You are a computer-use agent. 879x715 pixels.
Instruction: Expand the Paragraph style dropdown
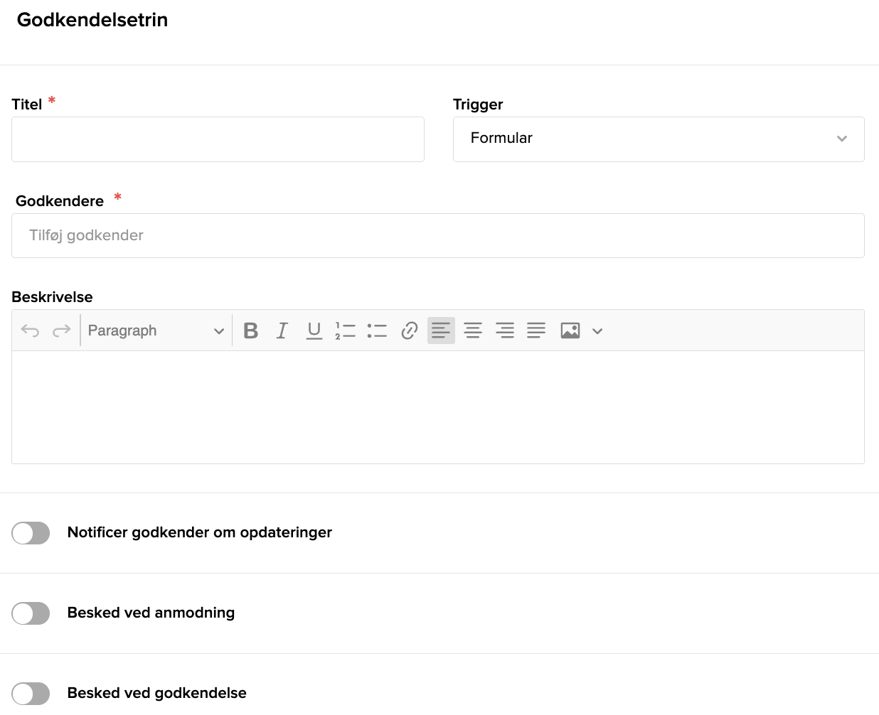point(156,330)
